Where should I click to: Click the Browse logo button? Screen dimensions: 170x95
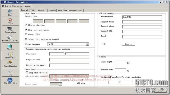[x=129, y=44]
